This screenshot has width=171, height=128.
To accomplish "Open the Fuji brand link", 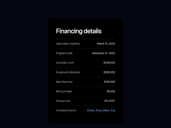I will coord(113,110).
